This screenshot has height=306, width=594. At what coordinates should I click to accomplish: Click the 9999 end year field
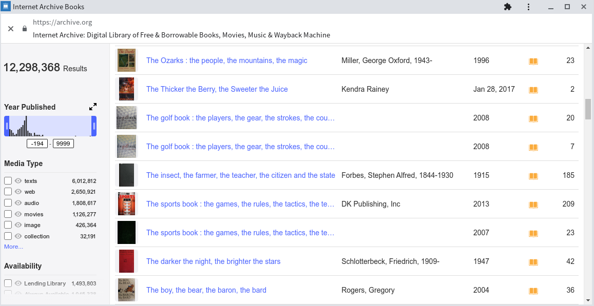(x=63, y=144)
